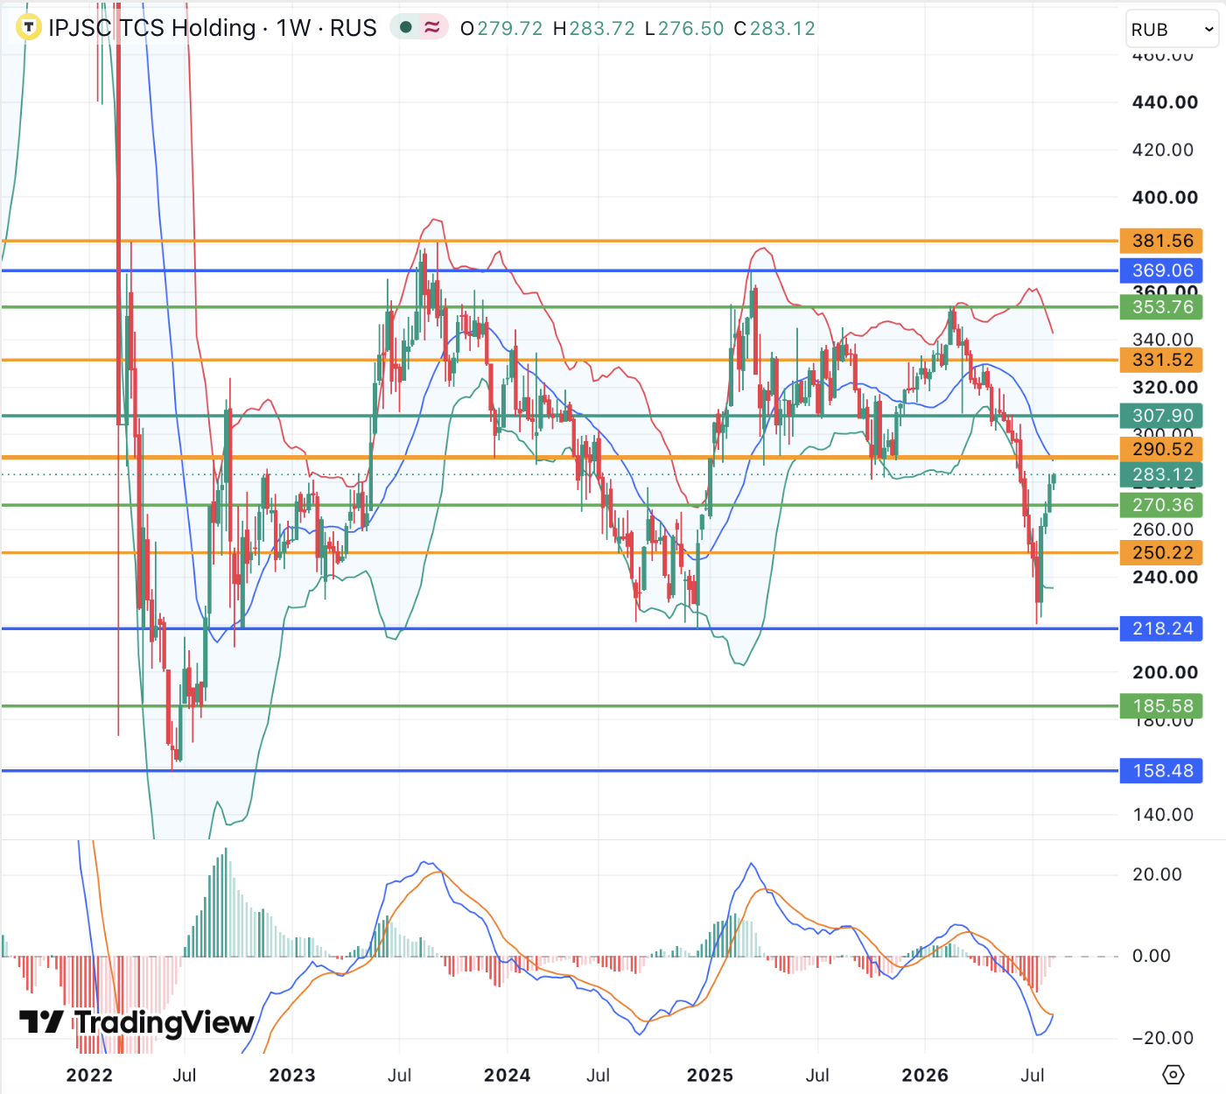
Task: Open chart settings via the hexagon gear icon
Action: tap(1173, 1075)
